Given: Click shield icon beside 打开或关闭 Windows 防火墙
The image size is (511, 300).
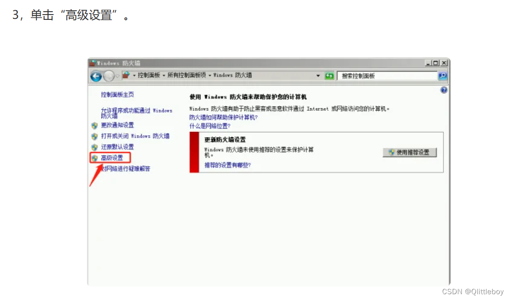Looking at the screenshot, I should point(95,137).
